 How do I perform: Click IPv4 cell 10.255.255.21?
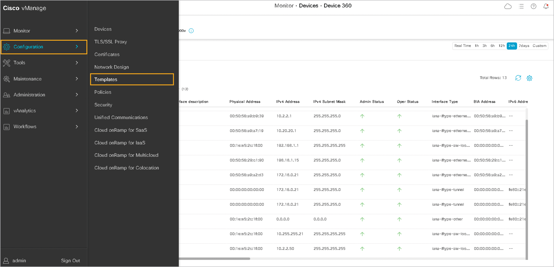pyautogui.click(x=290, y=234)
